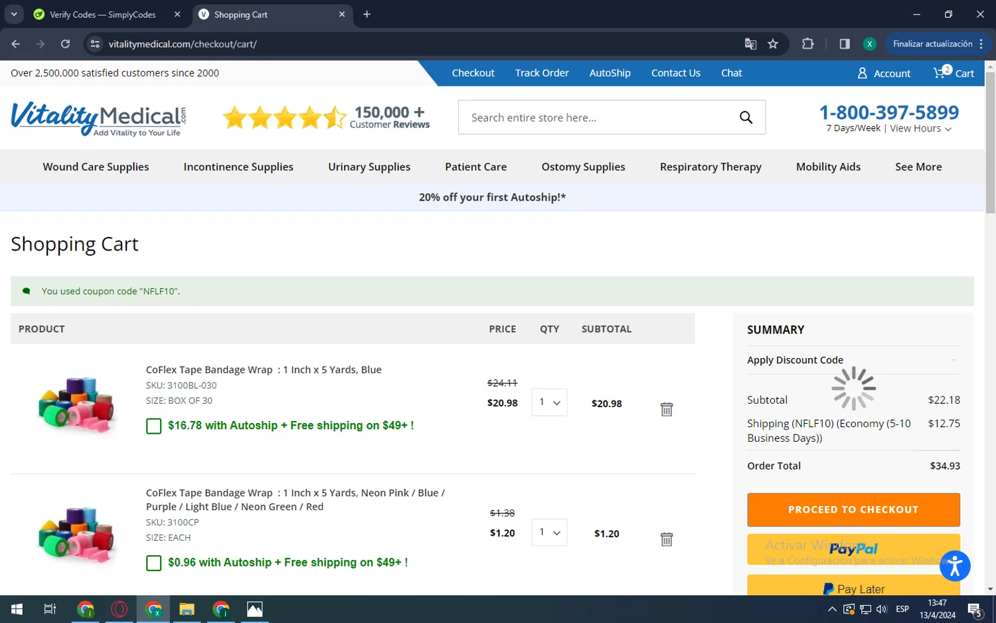Close the Verify Codes SimplyCodes tab
The height and width of the screenshot is (623, 996).
pos(177,14)
